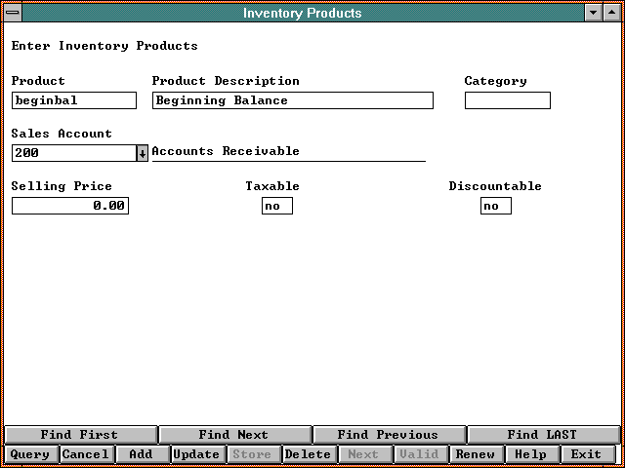625x468 pixels.
Task: Select the Find Previous button
Action: click(x=388, y=435)
